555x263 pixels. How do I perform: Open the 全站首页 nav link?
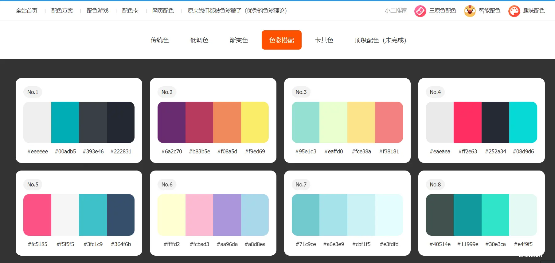click(x=27, y=11)
